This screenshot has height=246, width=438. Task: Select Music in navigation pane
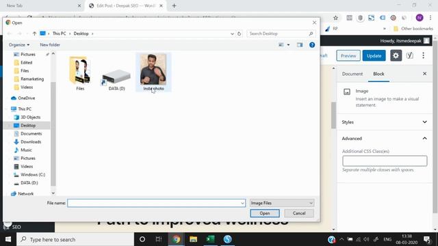click(x=26, y=150)
